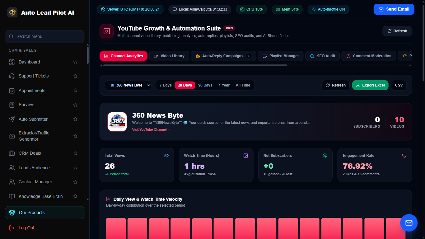
Task: Toggle star for Extractor/Traffic Generator
Action: [75, 136]
